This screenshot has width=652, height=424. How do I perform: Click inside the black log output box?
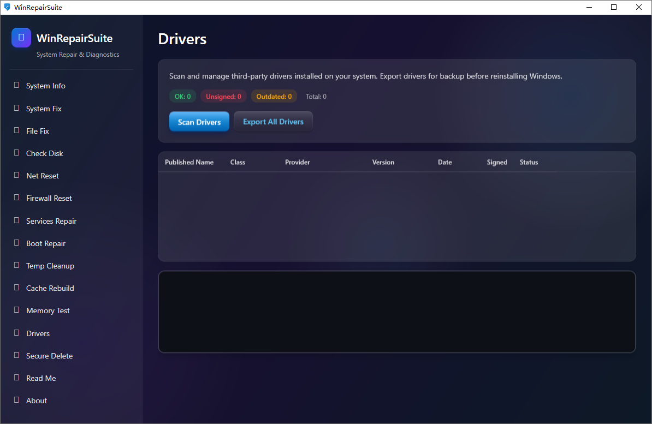coord(396,312)
